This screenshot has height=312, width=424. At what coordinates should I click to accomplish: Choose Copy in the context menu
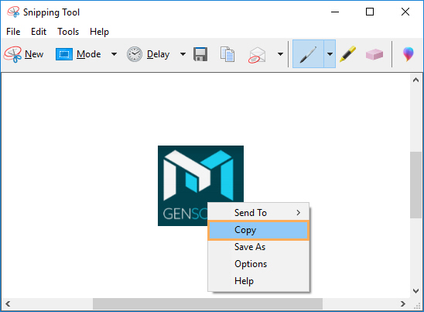coord(258,230)
